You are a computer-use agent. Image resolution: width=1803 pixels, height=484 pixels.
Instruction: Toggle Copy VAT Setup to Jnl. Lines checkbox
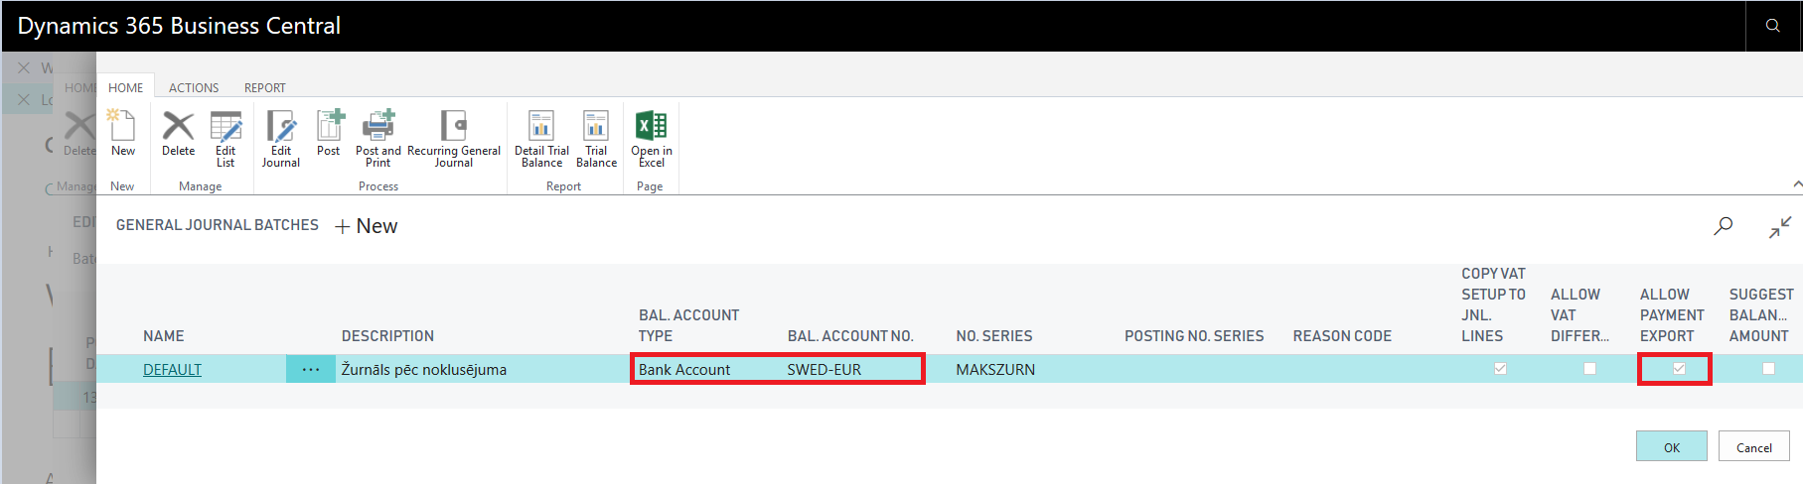coord(1500,369)
